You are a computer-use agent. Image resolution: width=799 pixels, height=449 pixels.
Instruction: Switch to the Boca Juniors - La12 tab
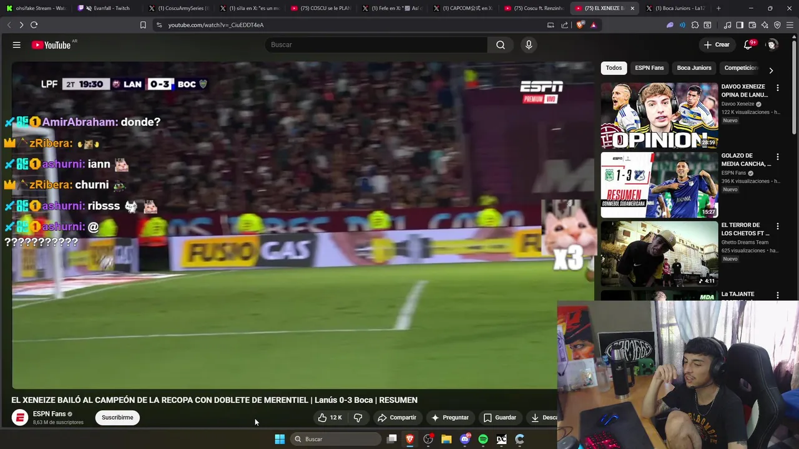point(675,8)
